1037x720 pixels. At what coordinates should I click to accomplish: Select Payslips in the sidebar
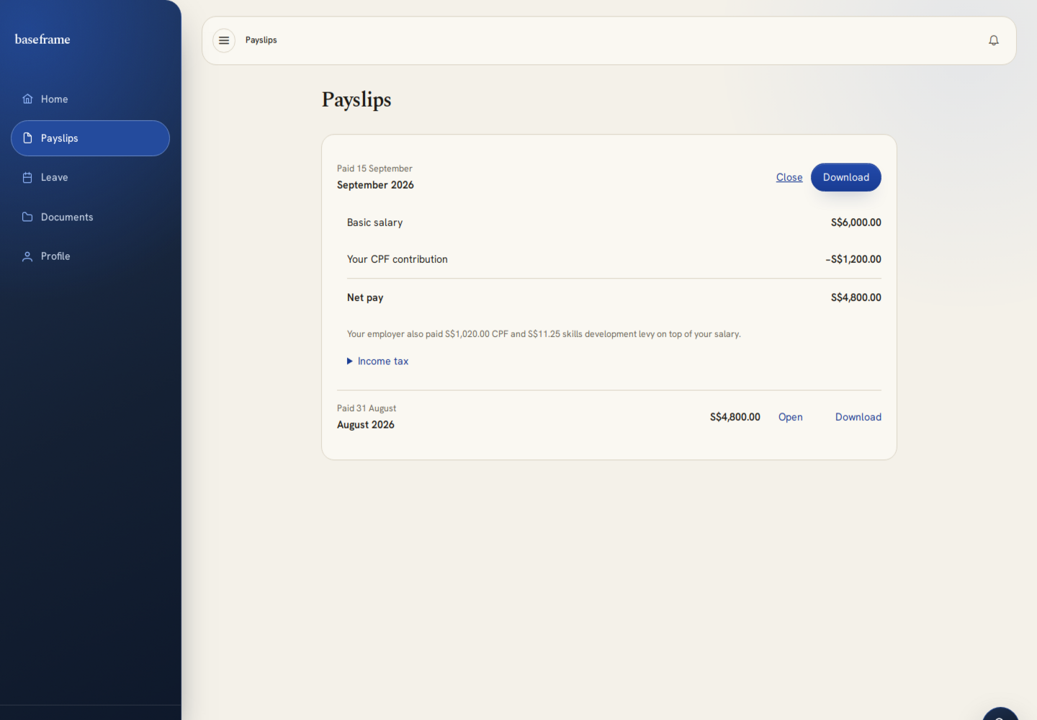click(x=90, y=138)
